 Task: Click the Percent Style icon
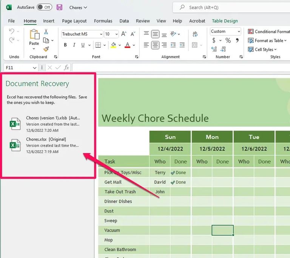coord(228,40)
